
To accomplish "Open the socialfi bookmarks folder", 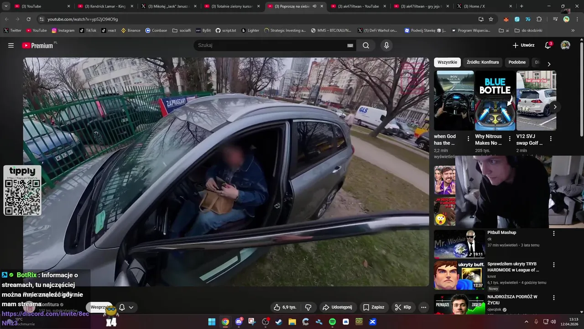I will (x=182, y=30).
